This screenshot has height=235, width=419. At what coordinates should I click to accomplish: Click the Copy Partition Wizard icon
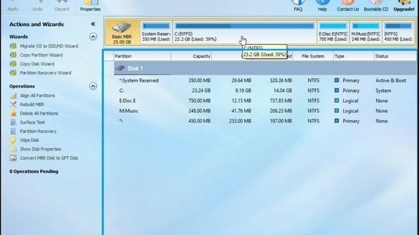pyautogui.click(x=13, y=55)
